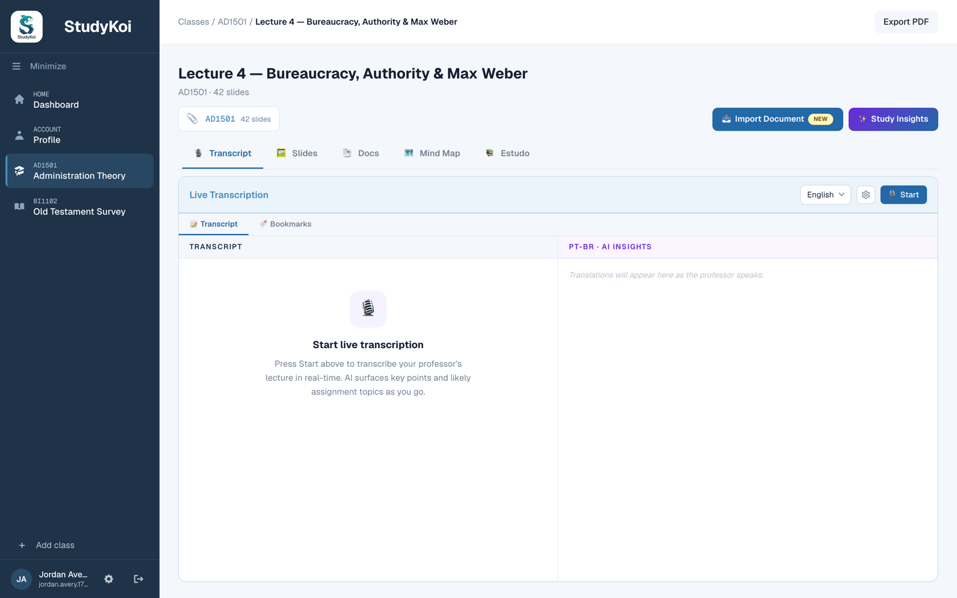
Task: Switch to the Slides tab
Action: coord(297,153)
